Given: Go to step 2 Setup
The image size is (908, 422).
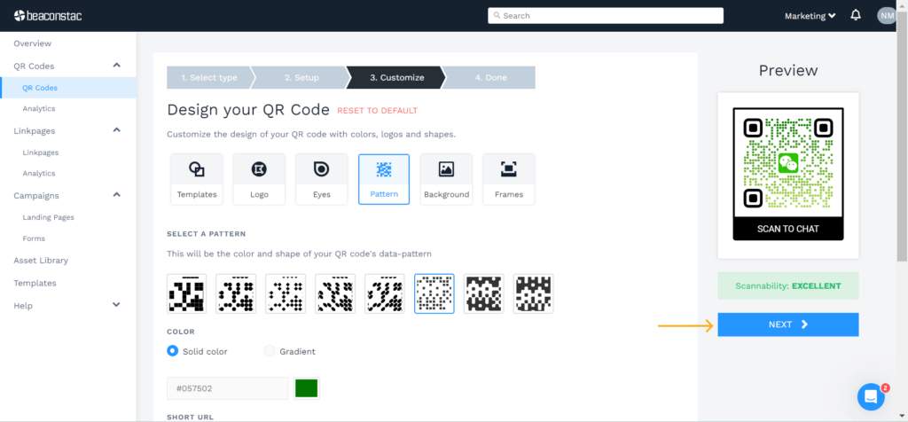Looking at the screenshot, I should click(301, 77).
